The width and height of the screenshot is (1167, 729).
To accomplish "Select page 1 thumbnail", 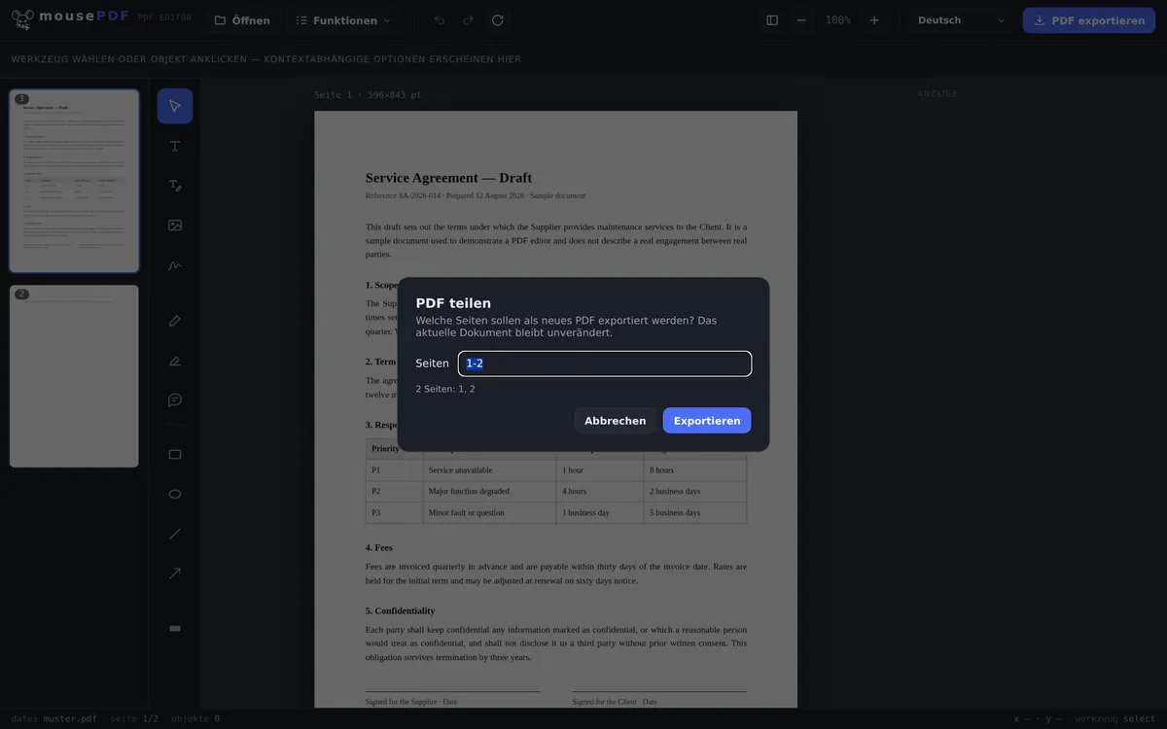I will [74, 181].
